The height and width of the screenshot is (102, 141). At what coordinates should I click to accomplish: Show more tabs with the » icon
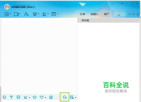(129, 14)
